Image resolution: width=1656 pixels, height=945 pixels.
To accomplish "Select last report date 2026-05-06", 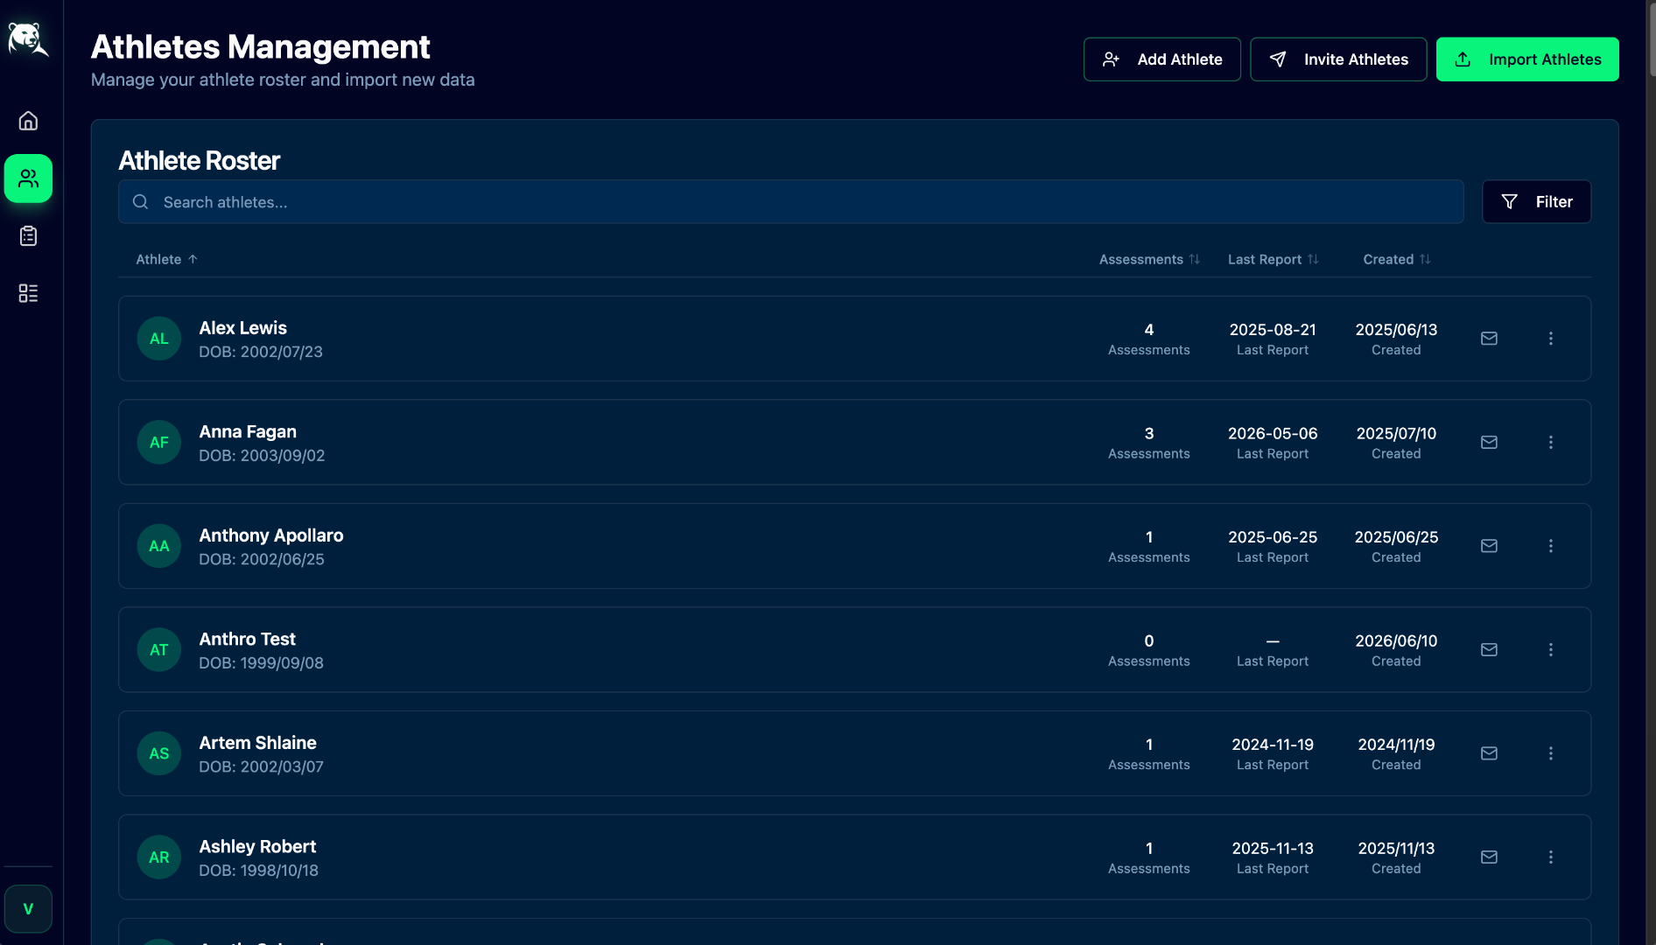I will [x=1273, y=434].
